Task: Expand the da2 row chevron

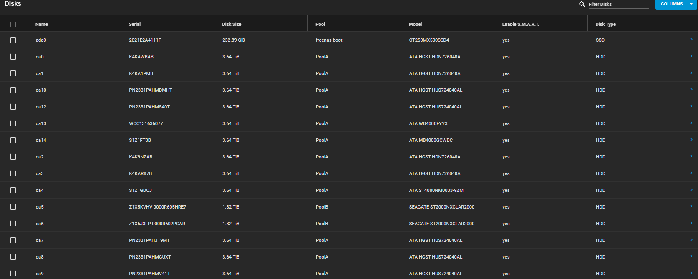Action: (x=691, y=156)
